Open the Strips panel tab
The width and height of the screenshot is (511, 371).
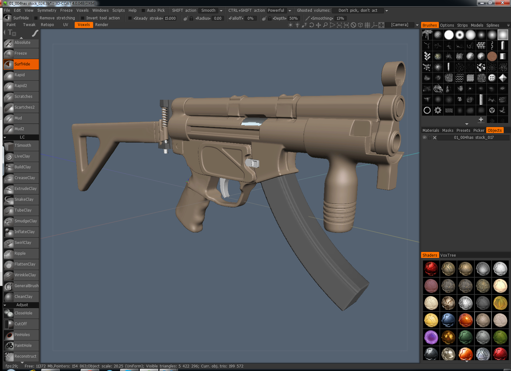462,26
